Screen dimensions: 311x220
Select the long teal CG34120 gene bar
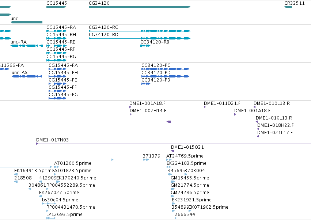coord(140,7)
